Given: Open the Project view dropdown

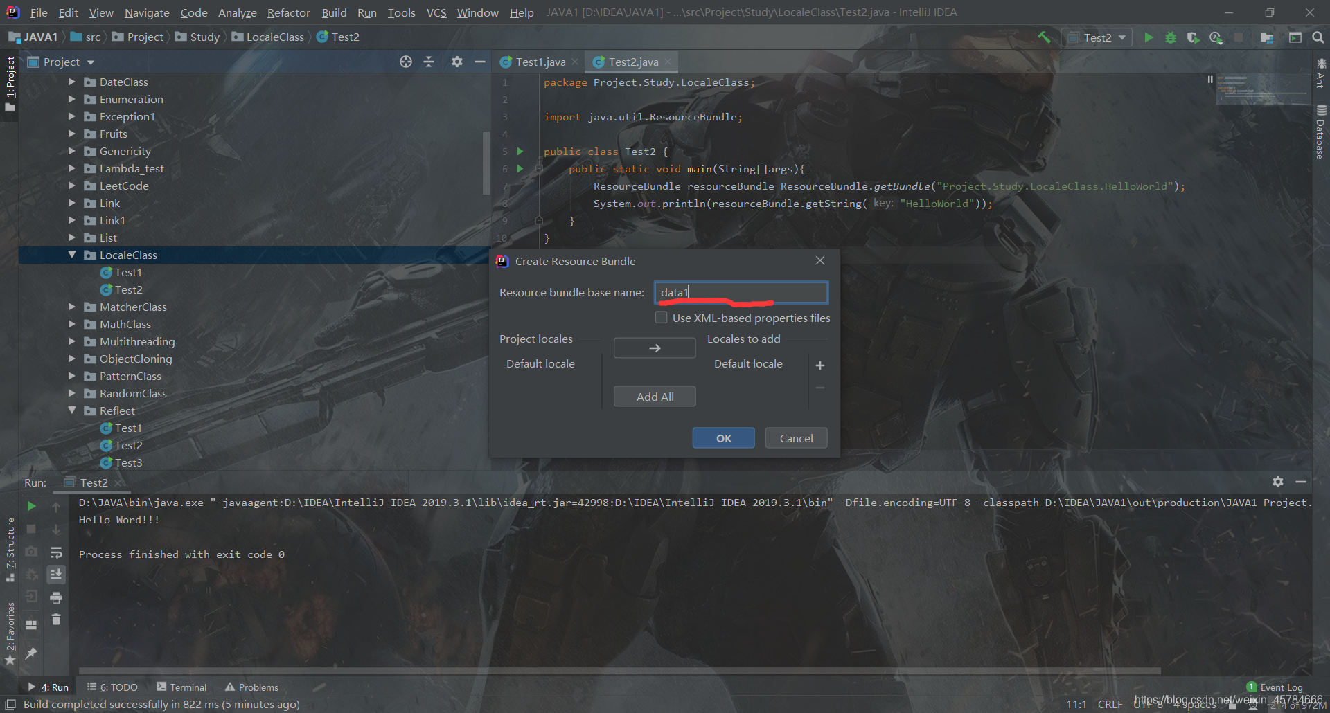Looking at the screenshot, I should pos(61,62).
